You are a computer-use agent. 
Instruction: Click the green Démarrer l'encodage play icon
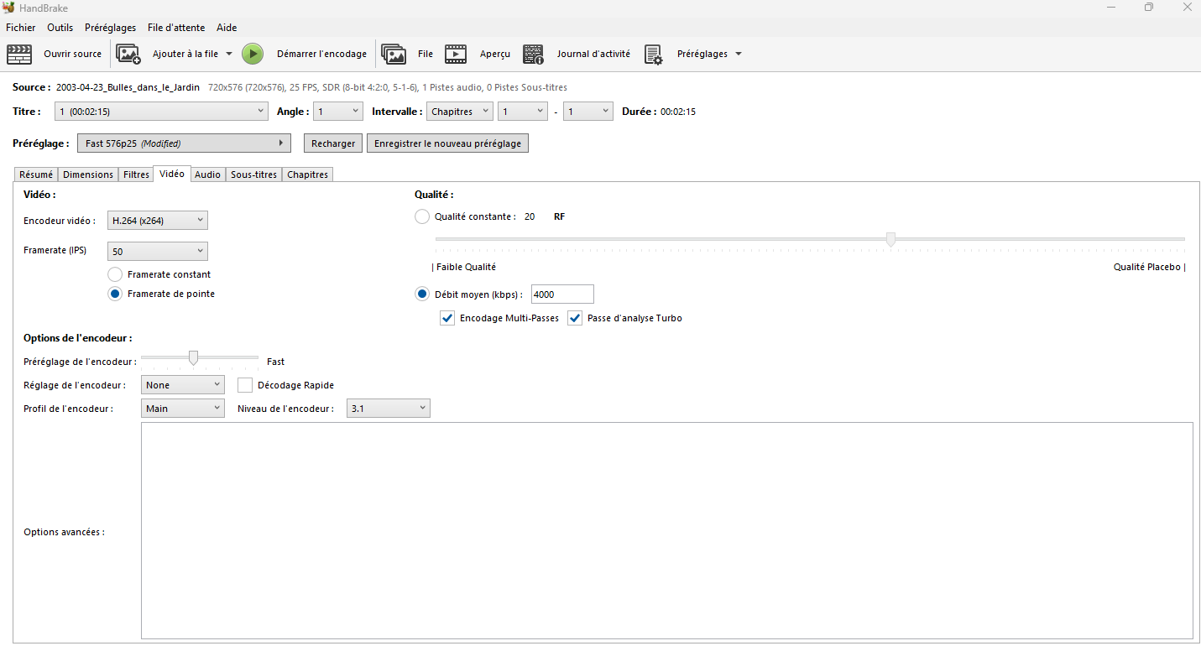click(253, 54)
